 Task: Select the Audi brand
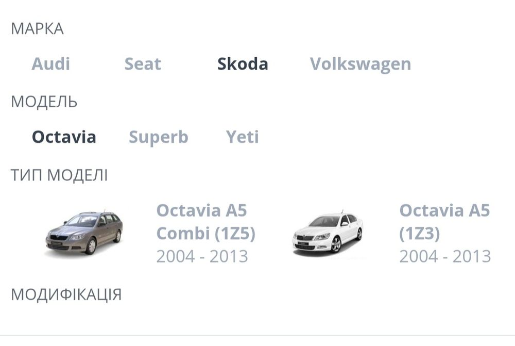coord(50,64)
